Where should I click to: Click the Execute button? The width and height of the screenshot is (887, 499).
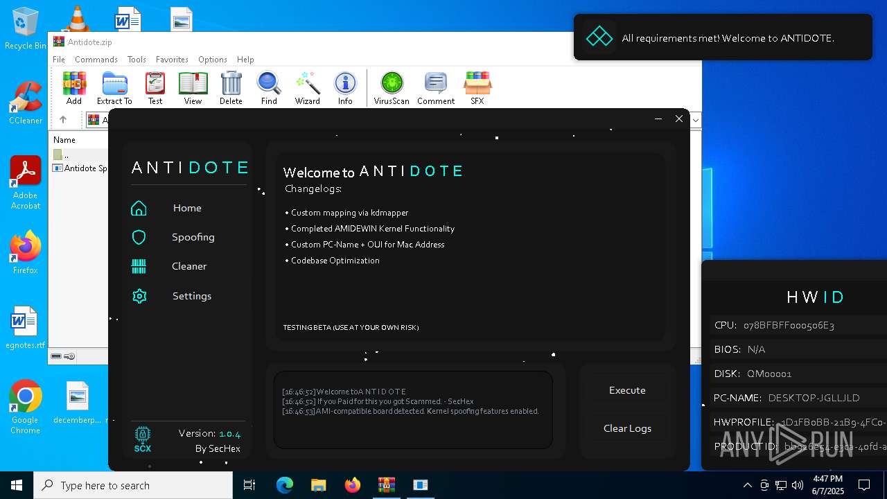pos(627,390)
